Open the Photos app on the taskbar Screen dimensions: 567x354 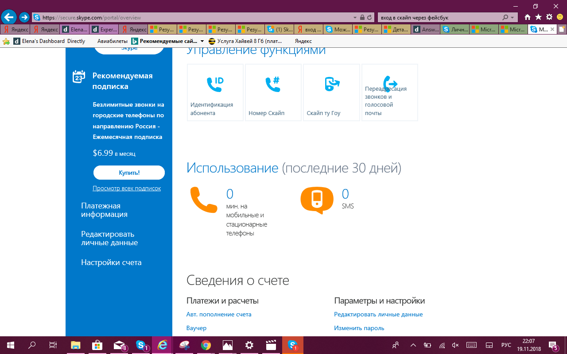(228, 345)
